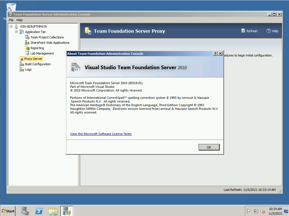The height and width of the screenshot is (216, 289).
Task: Click the Show desktop button
Action: point(286,211)
